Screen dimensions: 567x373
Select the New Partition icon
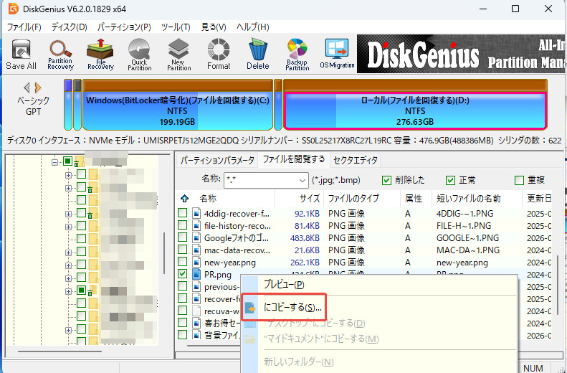[x=178, y=55]
